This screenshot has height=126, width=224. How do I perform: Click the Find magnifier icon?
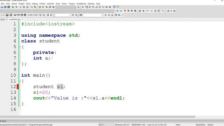[x=31, y=7]
